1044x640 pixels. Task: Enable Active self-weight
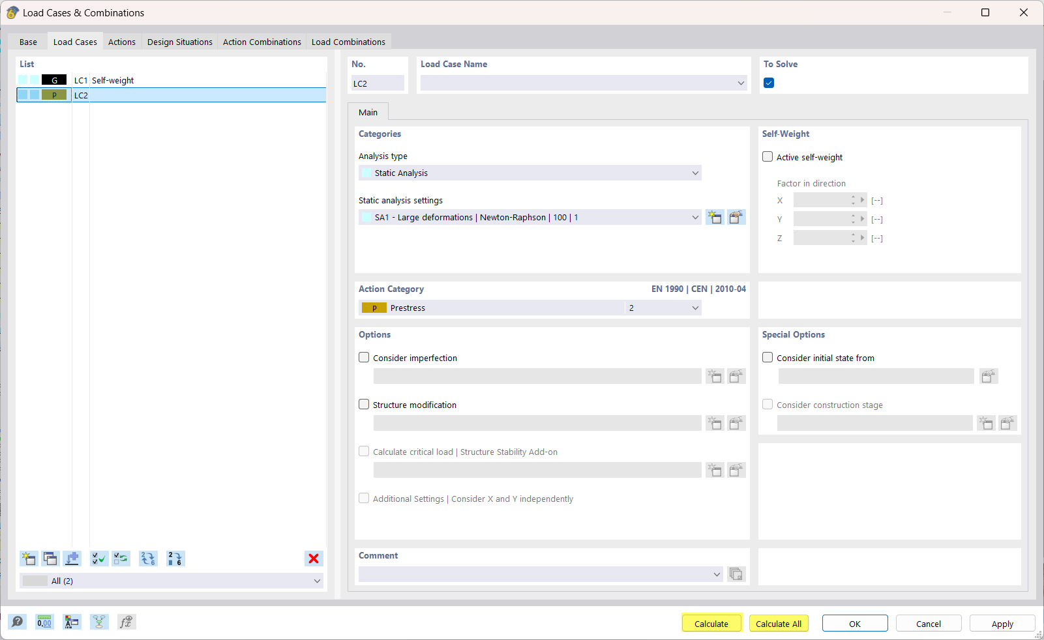coord(768,156)
